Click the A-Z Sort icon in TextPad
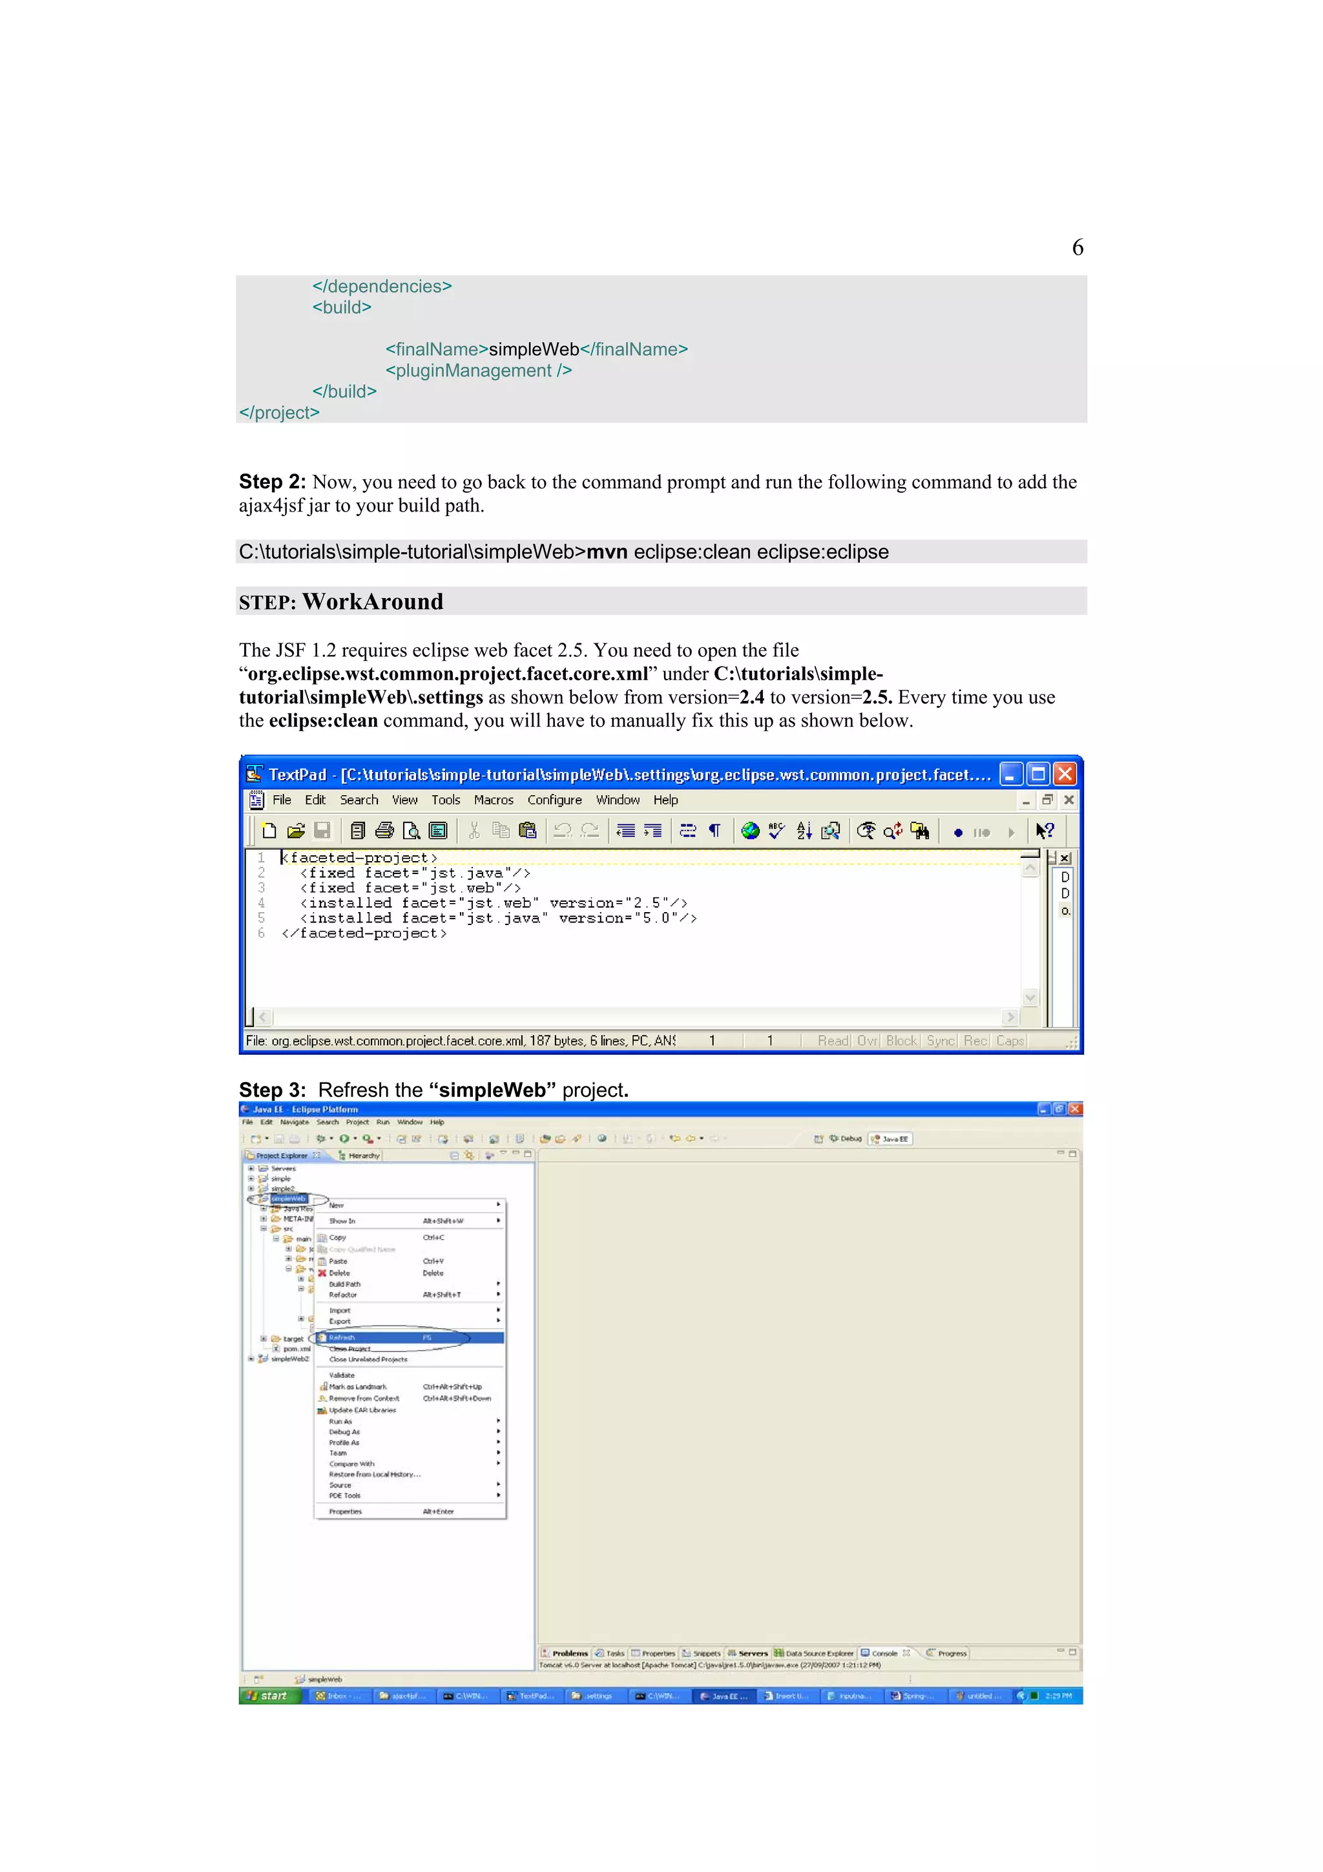The height and width of the screenshot is (1872, 1323). tap(804, 831)
